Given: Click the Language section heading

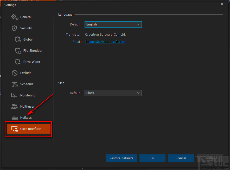Looking at the screenshot, I should [65, 15].
